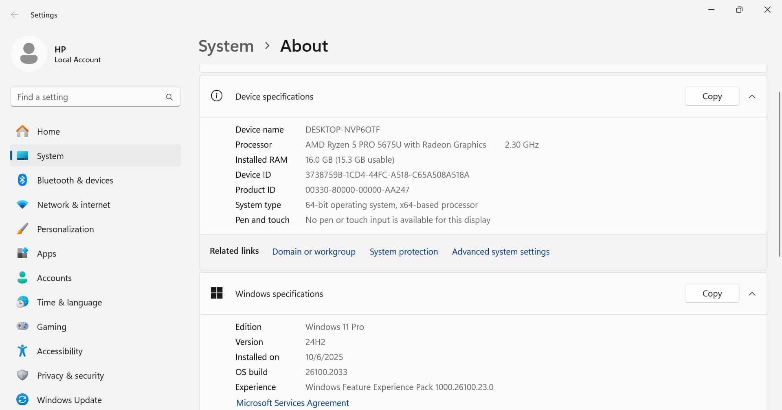The height and width of the screenshot is (410, 782).
Task: Click the Accessibility figure icon
Action: pyautogui.click(x=22, y=351)
